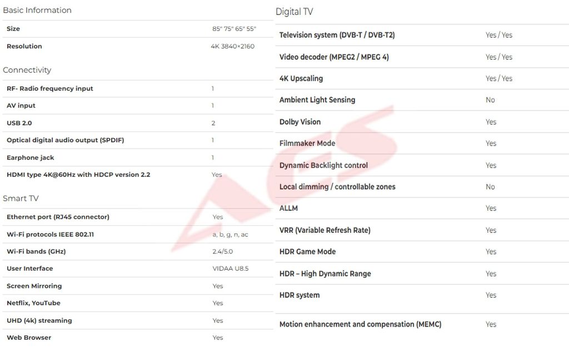The image size is (569, 351).
Task: Click the Basic Information section heading
Action: [37, 10]
